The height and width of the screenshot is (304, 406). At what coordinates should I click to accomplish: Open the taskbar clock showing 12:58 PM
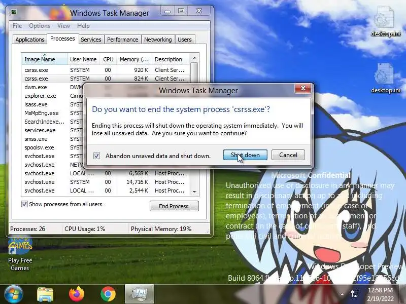pyautogui.click(x=380, y=294)
